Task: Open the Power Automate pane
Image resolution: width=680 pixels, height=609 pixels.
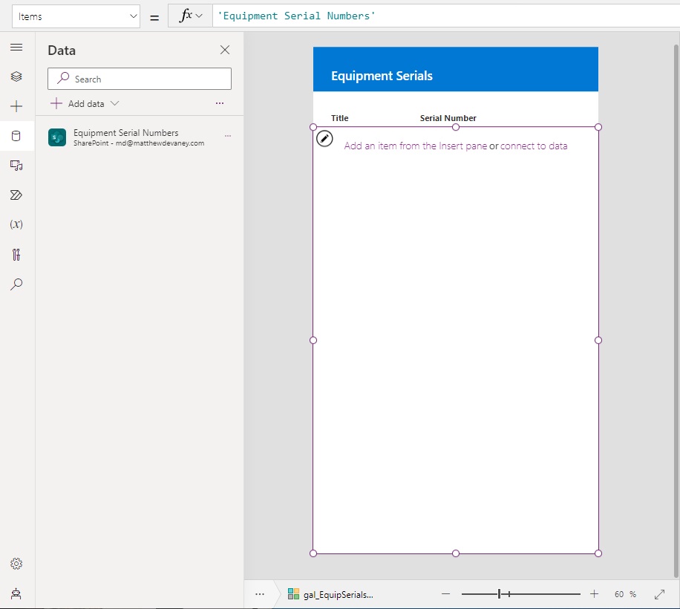Action: [x=17, y=195]
